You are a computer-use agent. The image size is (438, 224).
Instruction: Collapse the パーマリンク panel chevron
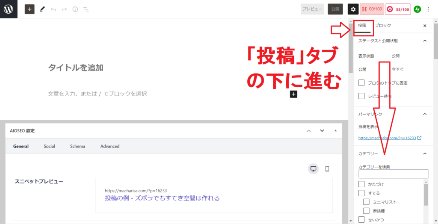tap(424, 114)
